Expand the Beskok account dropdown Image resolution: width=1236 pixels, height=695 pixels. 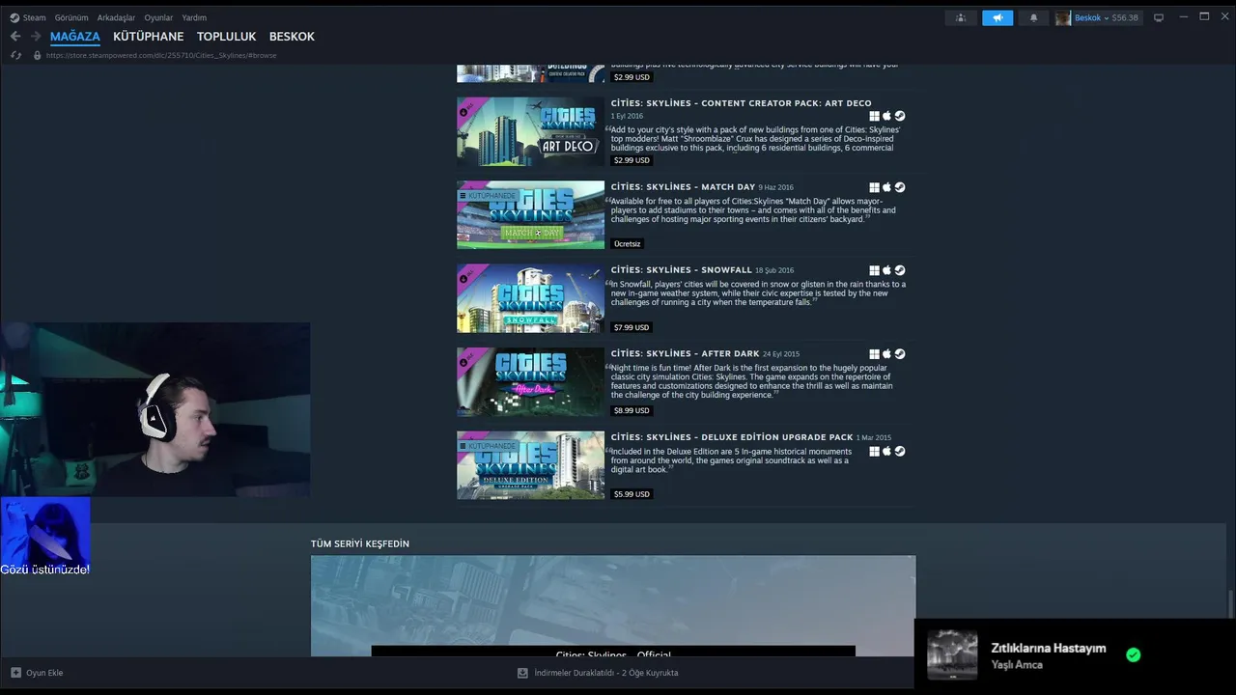pyautogui.click(x=1108, y=17)
